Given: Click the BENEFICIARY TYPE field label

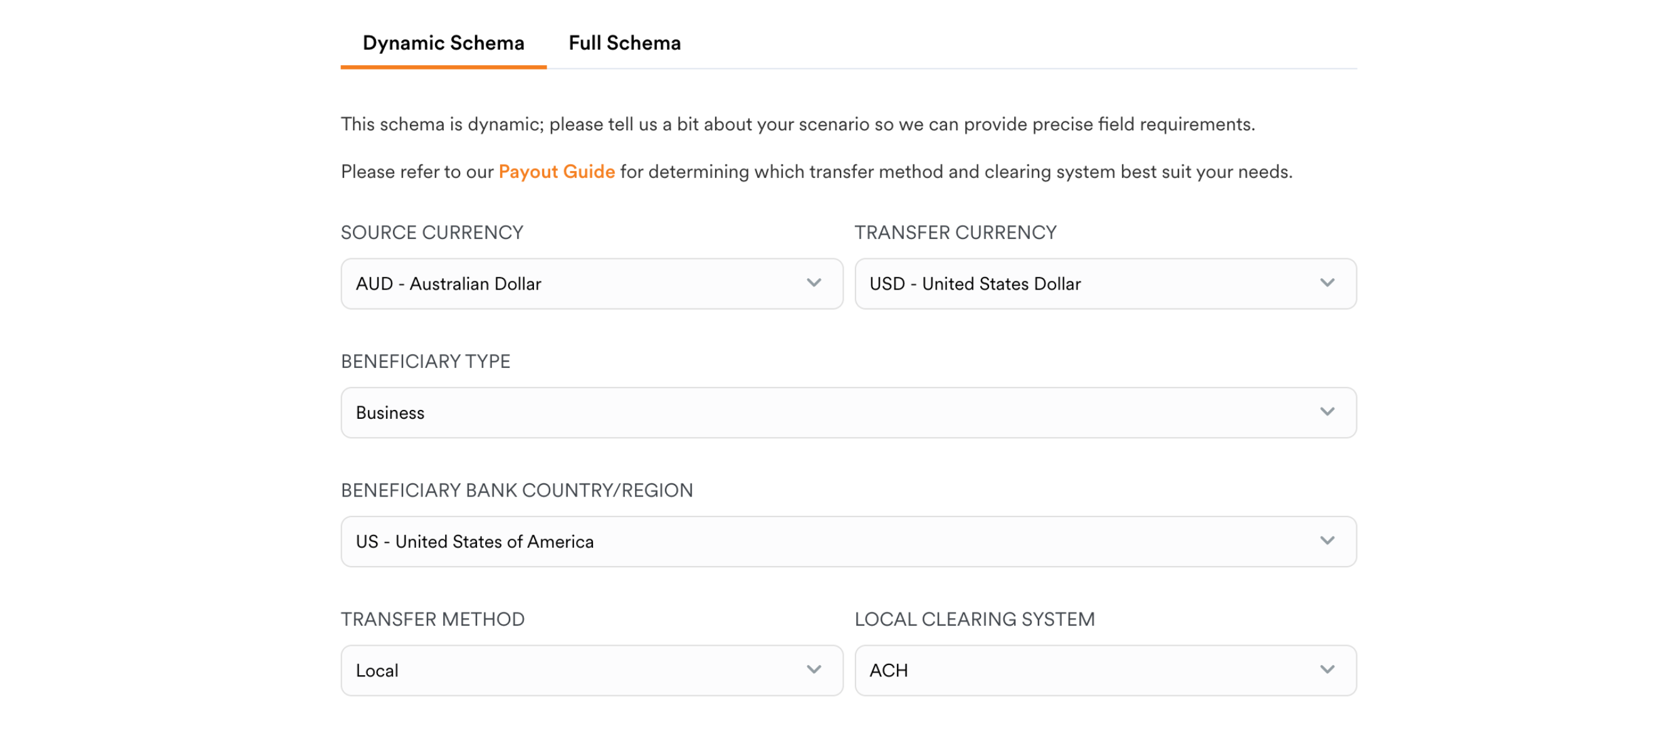Looking at the screenshot, I should (x=426, y=362).
